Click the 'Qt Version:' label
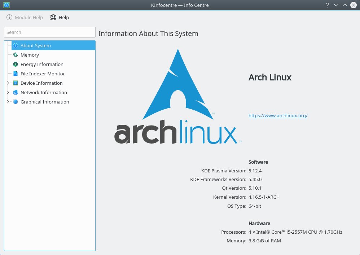The width and height of the screenshot is (360, 255). point(234,188)
